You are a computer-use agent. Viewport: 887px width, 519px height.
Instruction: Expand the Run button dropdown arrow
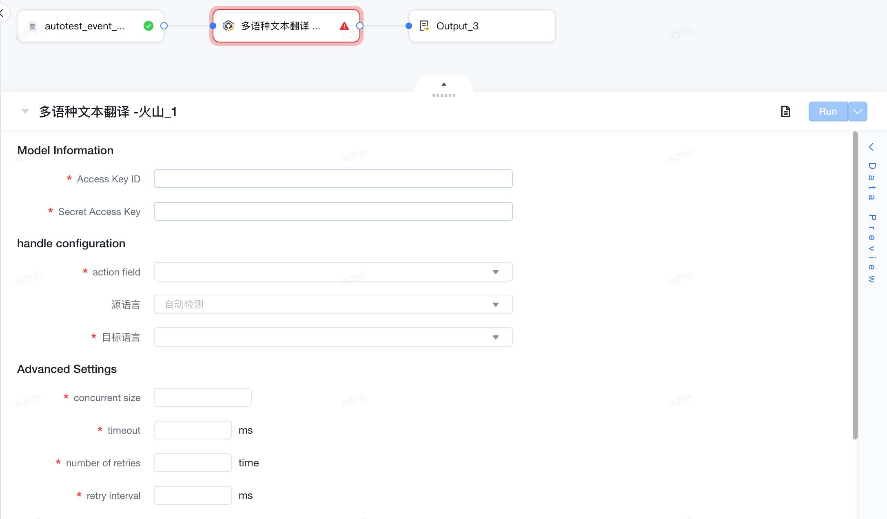point(858,111)
